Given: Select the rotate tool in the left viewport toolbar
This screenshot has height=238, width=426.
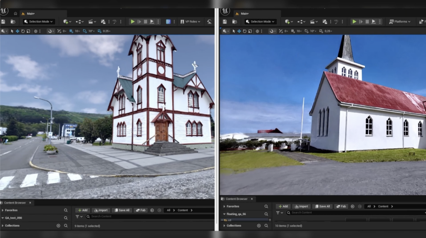Looking at the screenshot, I should [23, 31].
